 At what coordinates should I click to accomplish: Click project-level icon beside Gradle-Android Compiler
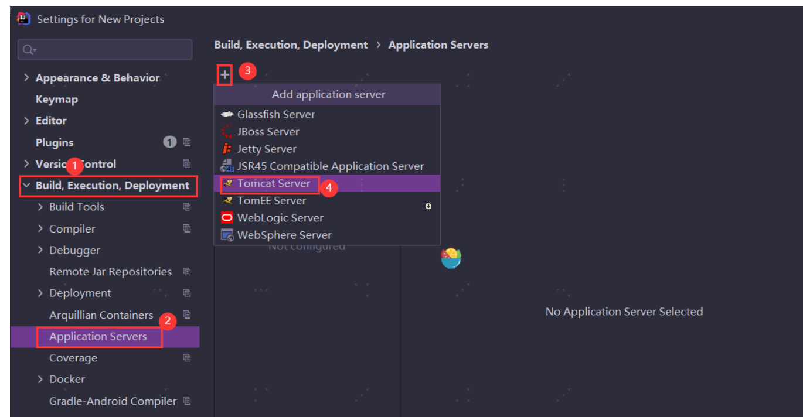pos(186,401)
